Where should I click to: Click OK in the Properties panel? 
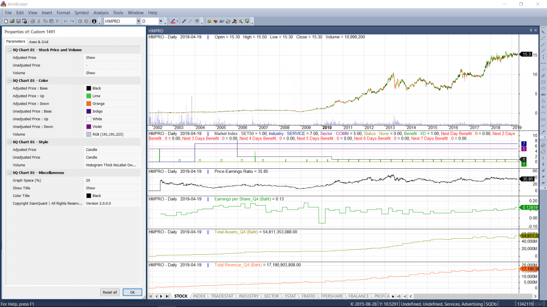click(132, 292)
